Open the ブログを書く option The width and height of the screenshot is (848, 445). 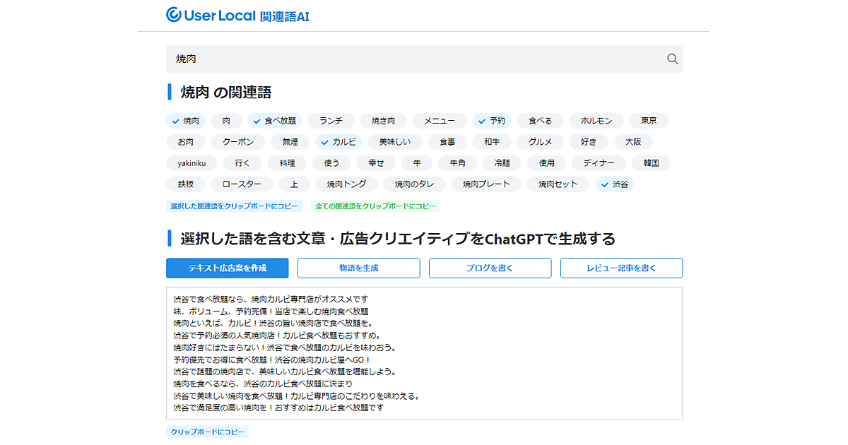pos(490,268)
